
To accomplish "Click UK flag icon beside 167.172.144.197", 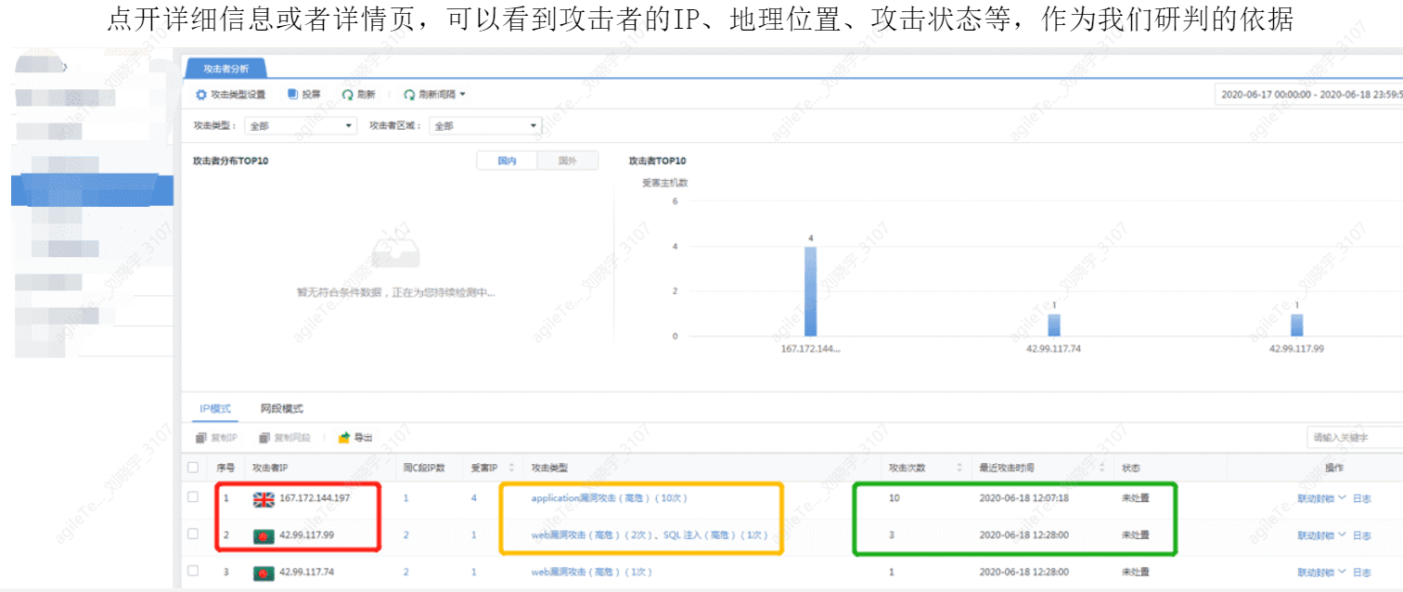I will [x=264, y=499].
